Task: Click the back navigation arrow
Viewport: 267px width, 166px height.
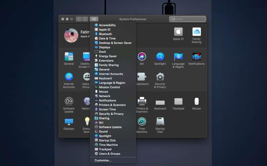Action: point(79,19)
